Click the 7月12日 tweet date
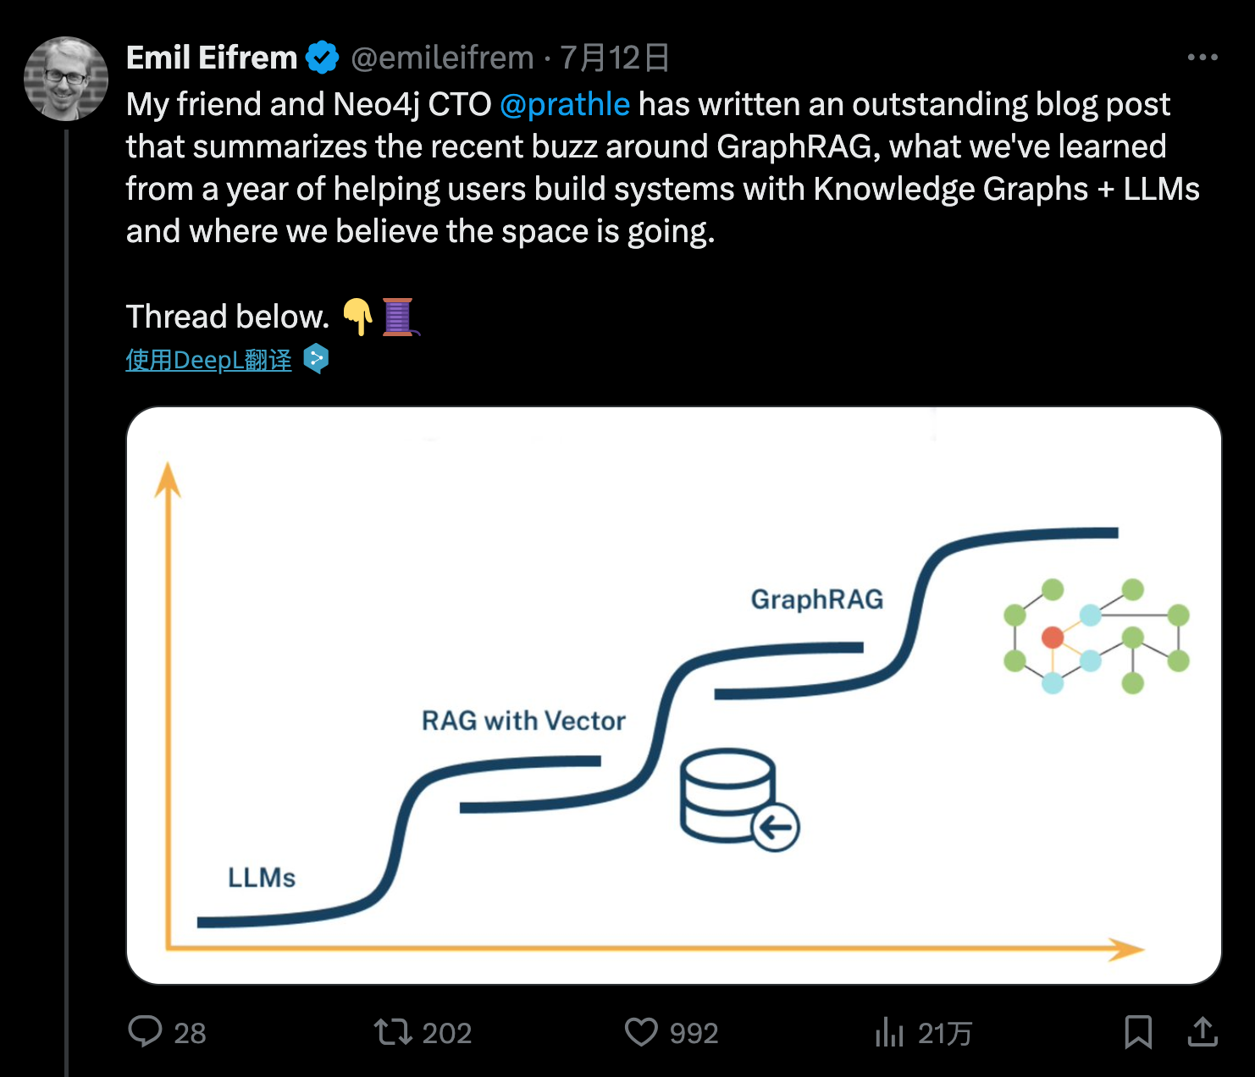This screenshot has width=1255, height=1077. pyautogui.click(x=615, y=58)
